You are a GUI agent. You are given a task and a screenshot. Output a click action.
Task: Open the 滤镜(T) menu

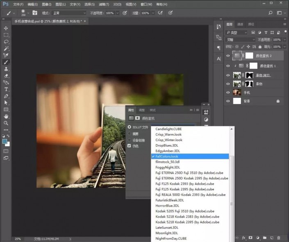click(104, 4)
